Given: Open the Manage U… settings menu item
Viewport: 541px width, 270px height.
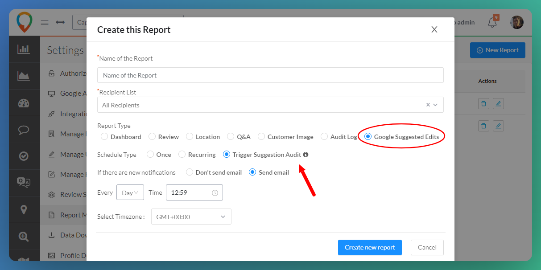Looking at the screenshot, I should tap(63, 154).
